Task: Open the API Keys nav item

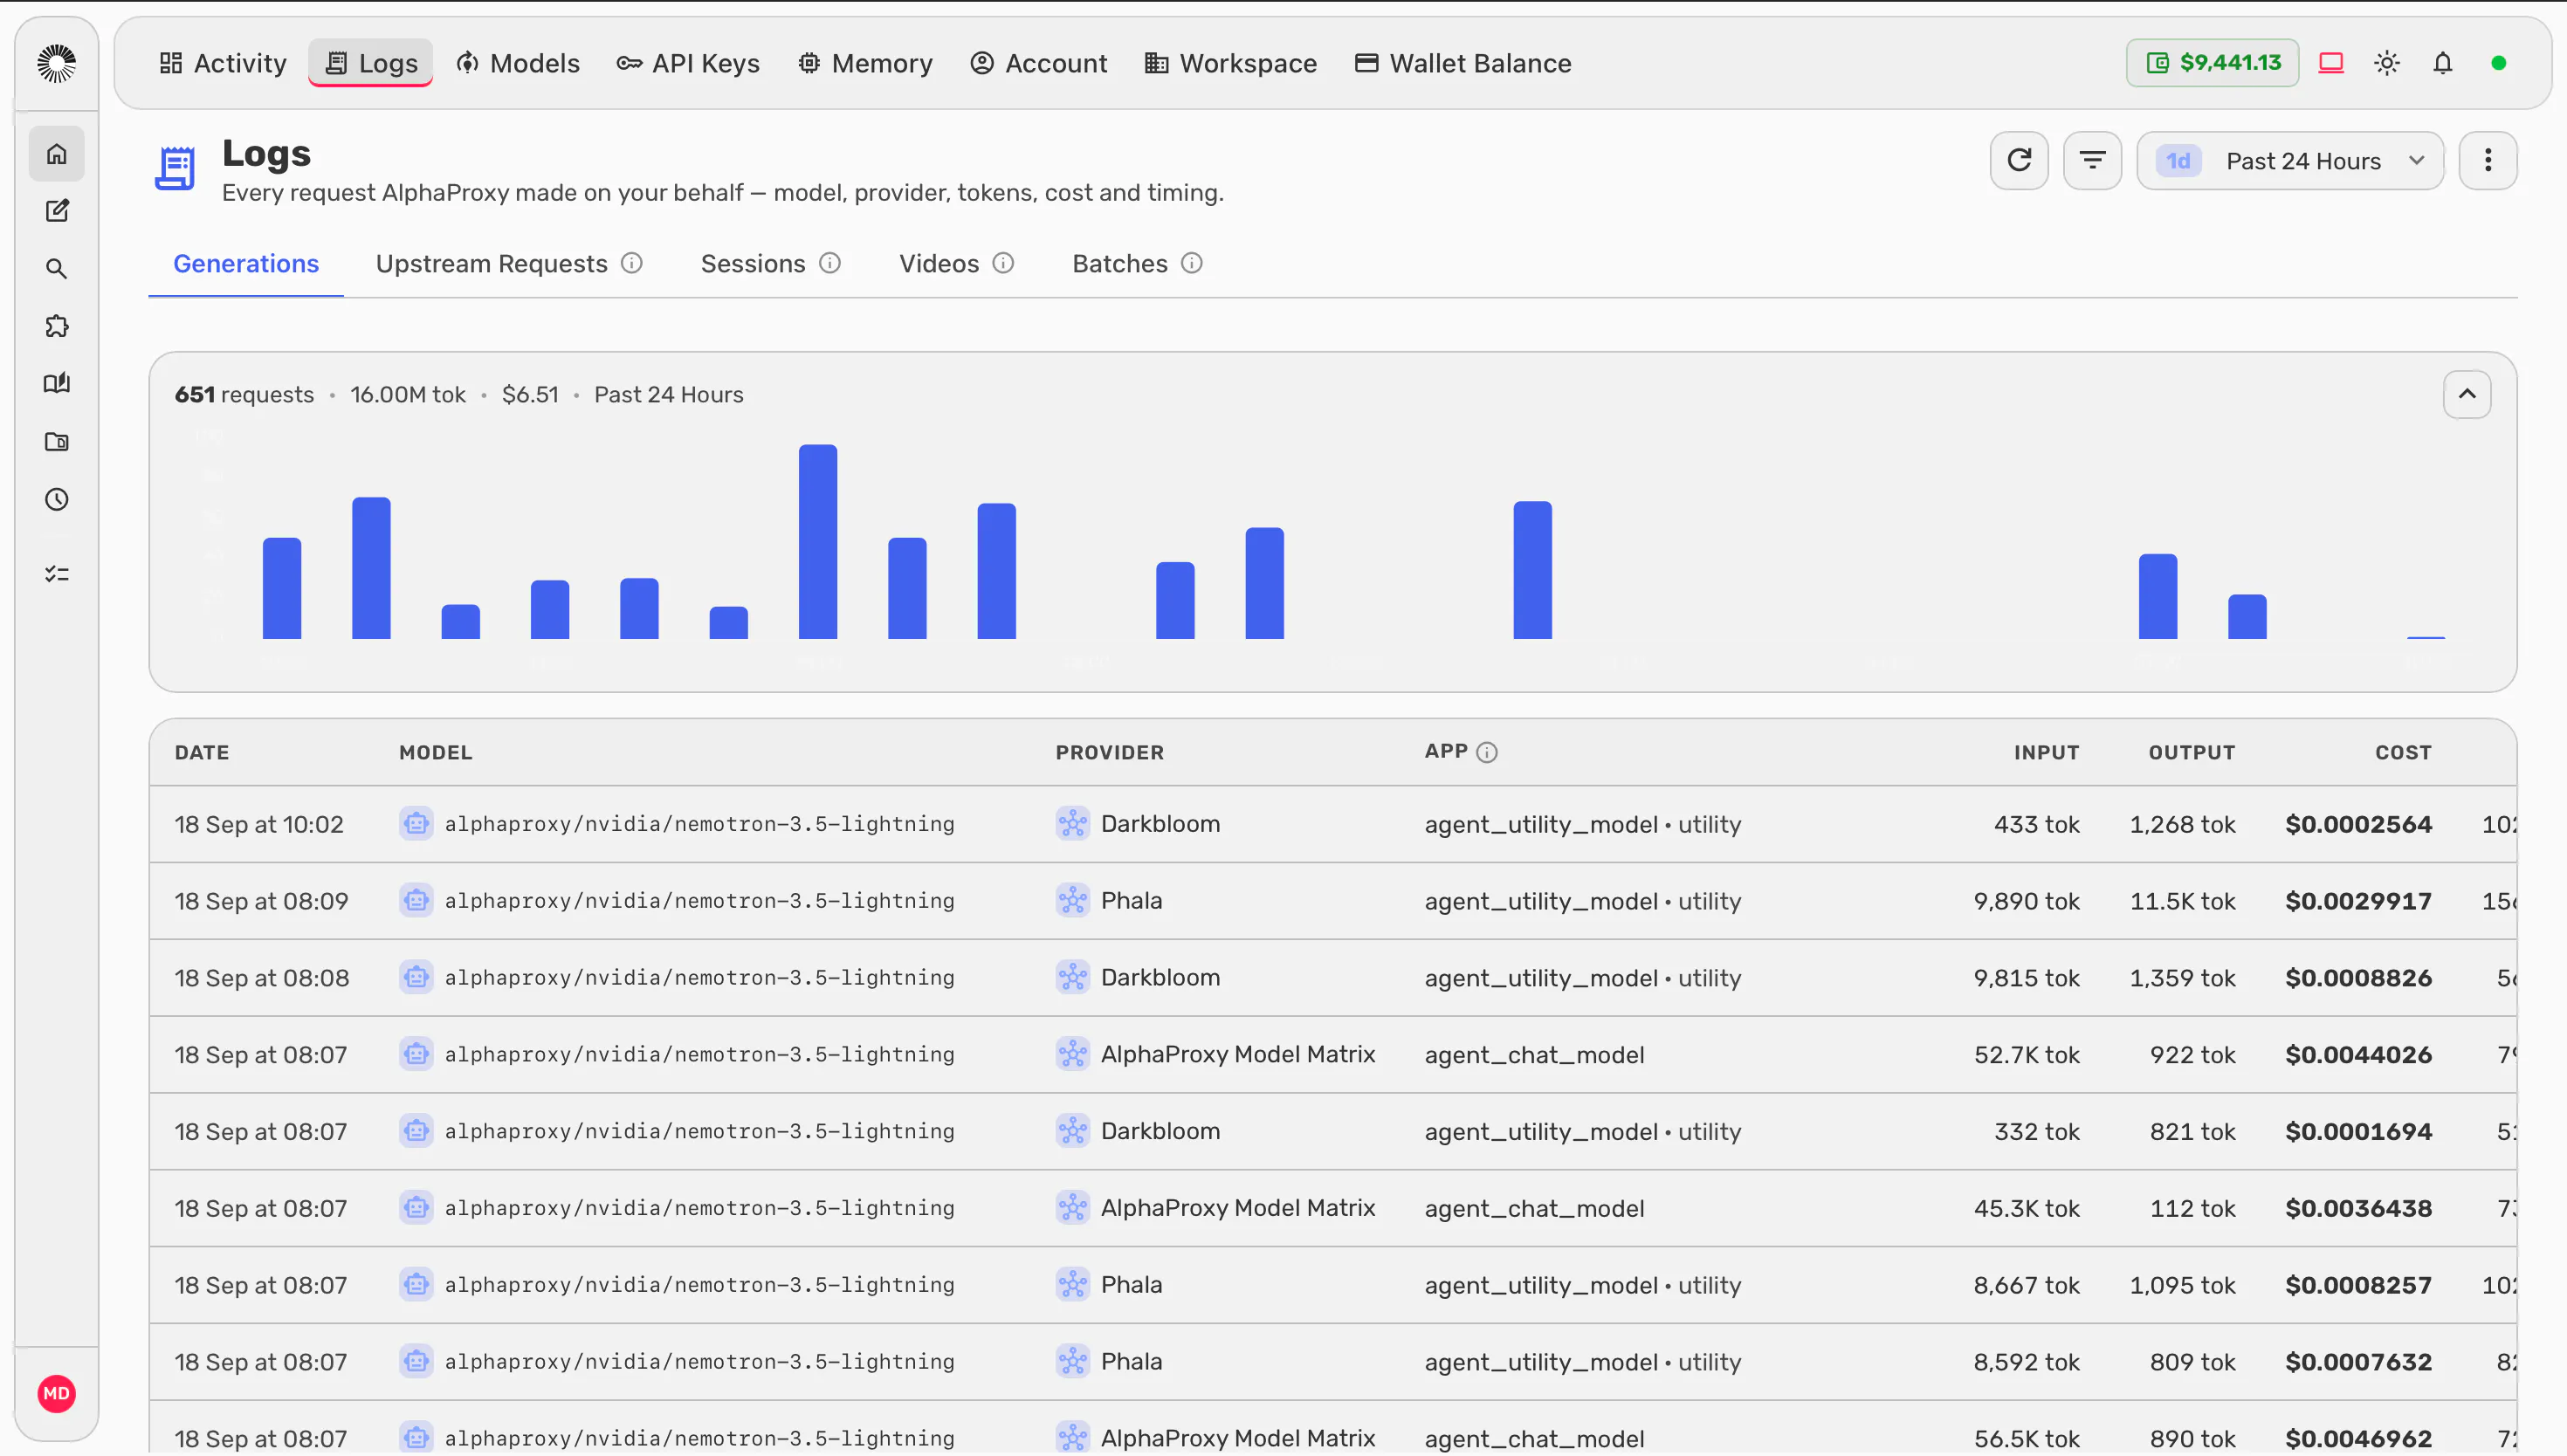Action: click(x=688, y=63)
